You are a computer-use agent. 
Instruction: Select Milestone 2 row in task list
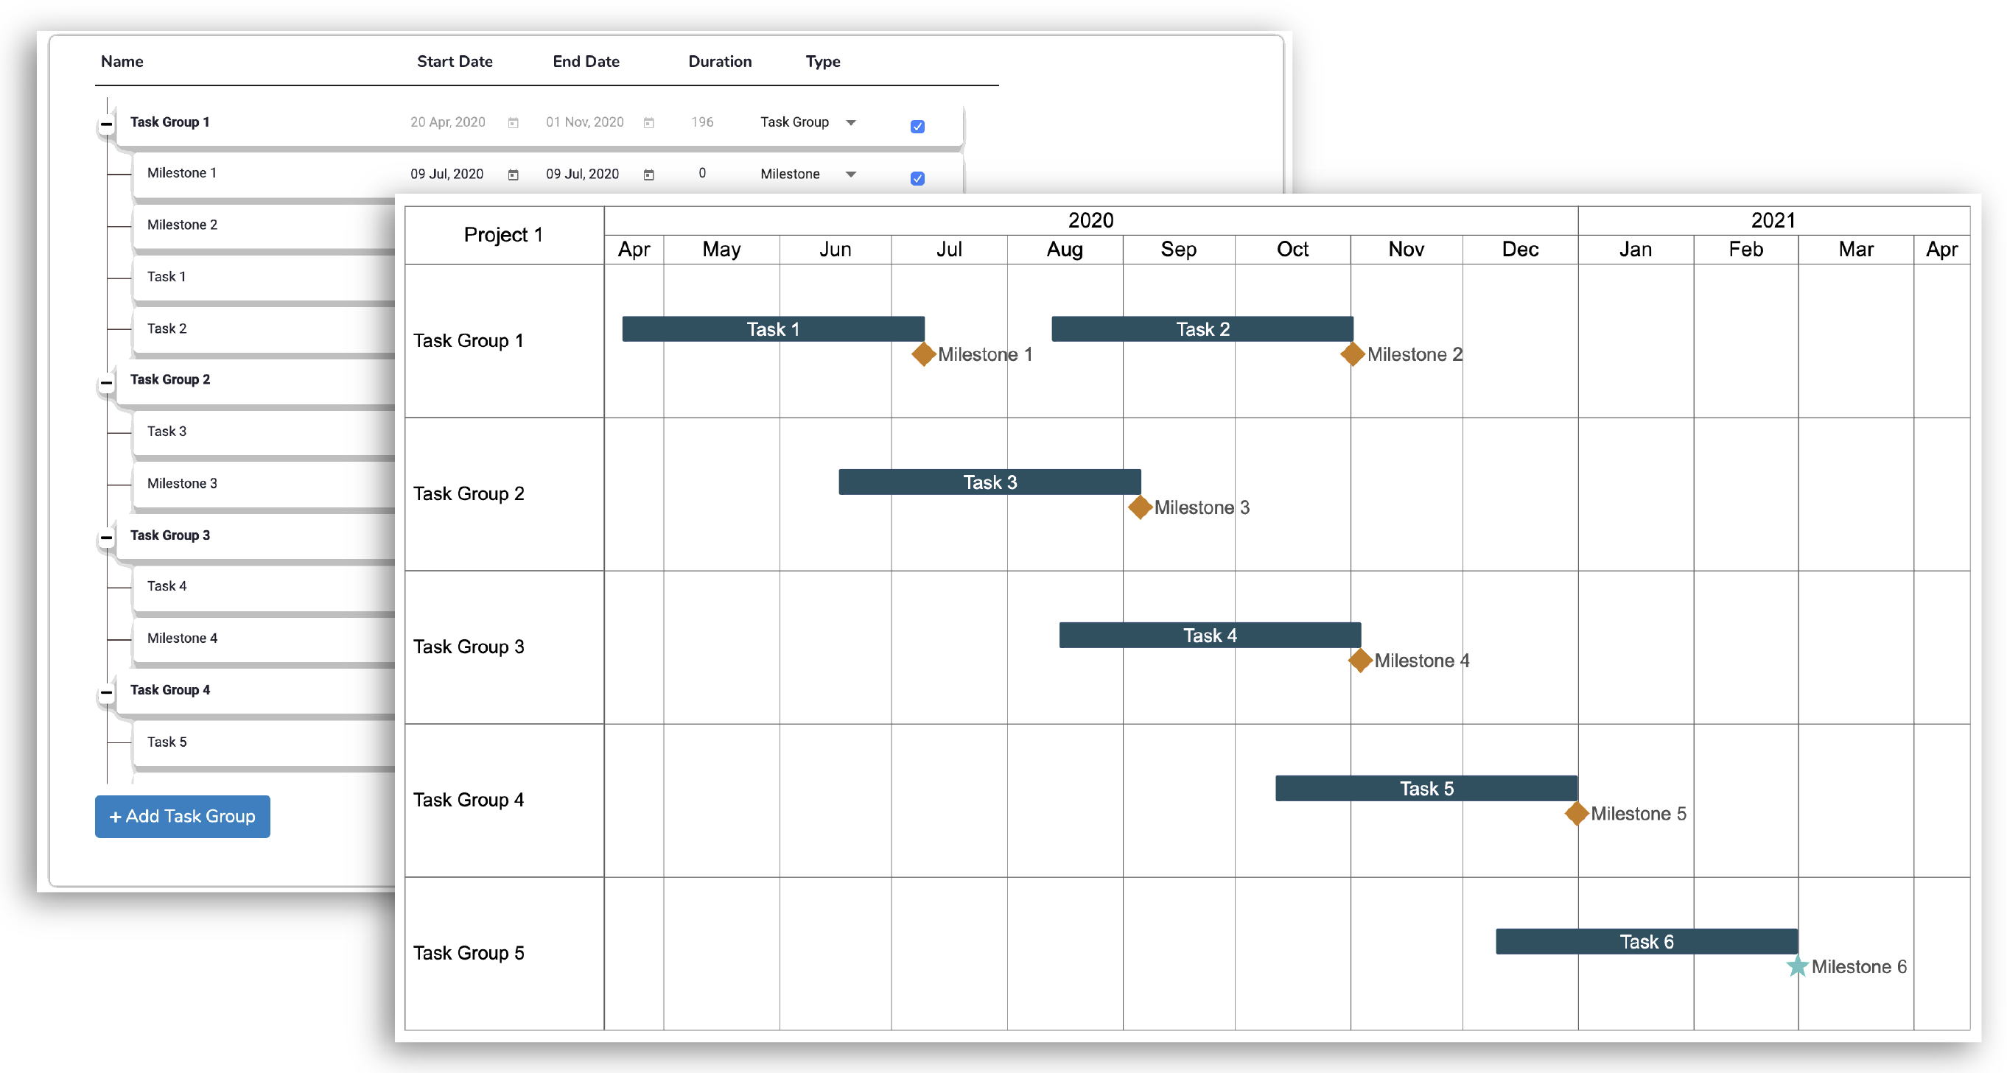pos(182,225)
